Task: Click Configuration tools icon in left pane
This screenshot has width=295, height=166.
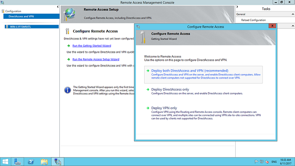Action: 3,11
